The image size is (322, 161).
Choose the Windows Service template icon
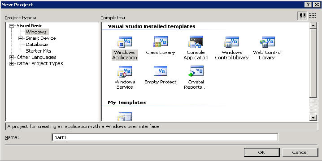125,71
